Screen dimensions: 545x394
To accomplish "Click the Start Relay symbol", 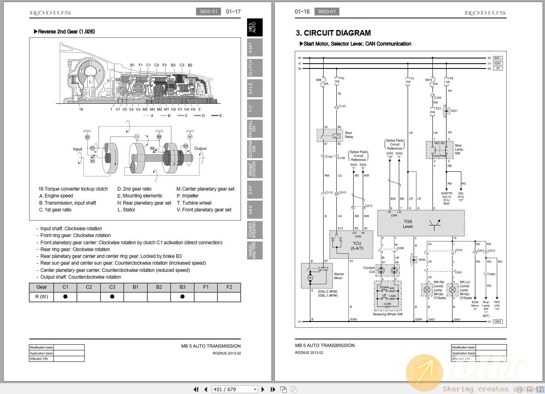I will click(330, 135).
